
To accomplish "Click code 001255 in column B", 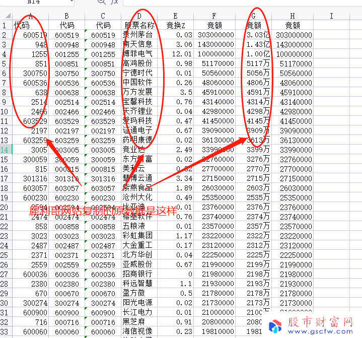I will [67, 54].
